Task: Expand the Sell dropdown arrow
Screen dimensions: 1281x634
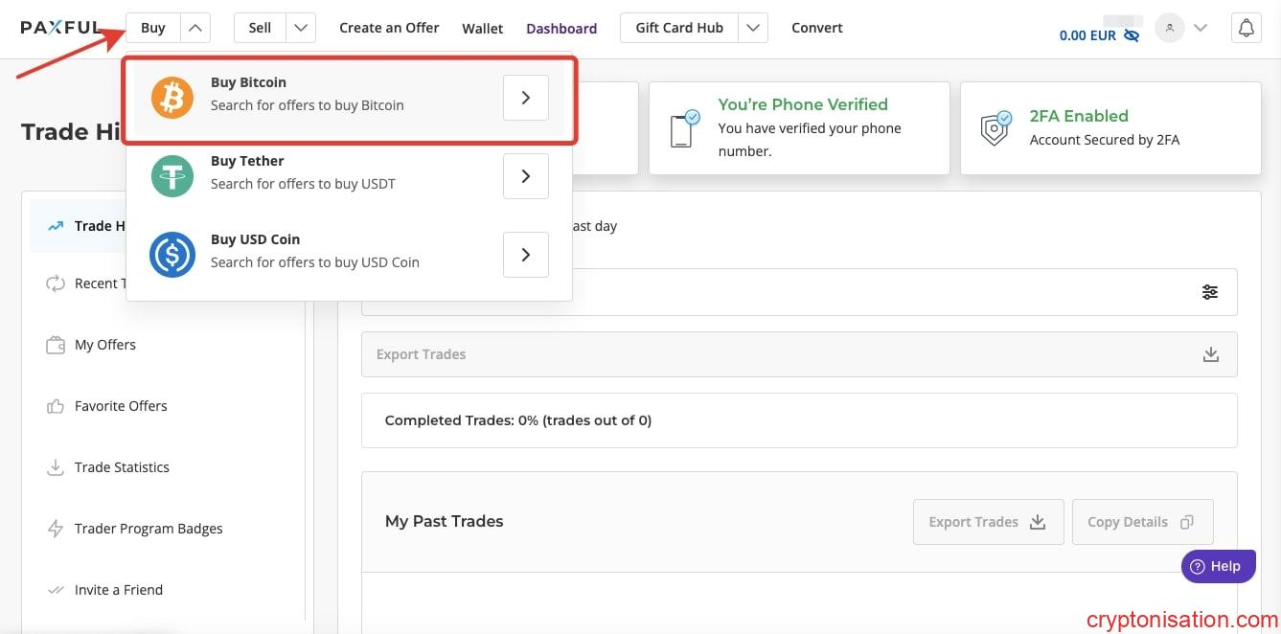Action: (x=302, y=29)
